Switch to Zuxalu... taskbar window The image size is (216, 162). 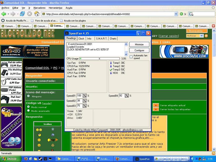pyautogui.click(x=104, y=159)
